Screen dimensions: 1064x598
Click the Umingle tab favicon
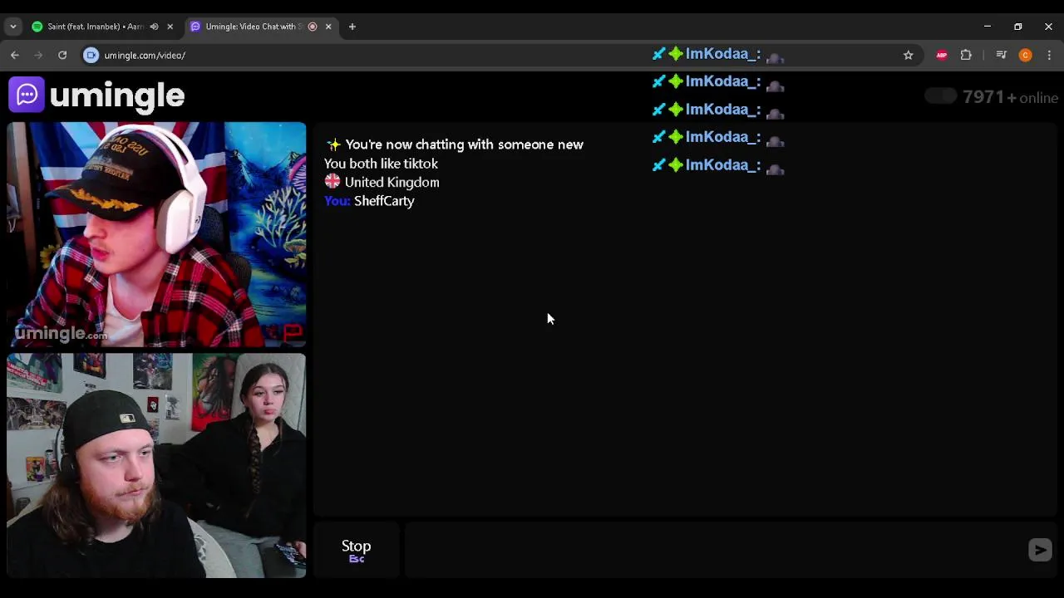point(195,27)
